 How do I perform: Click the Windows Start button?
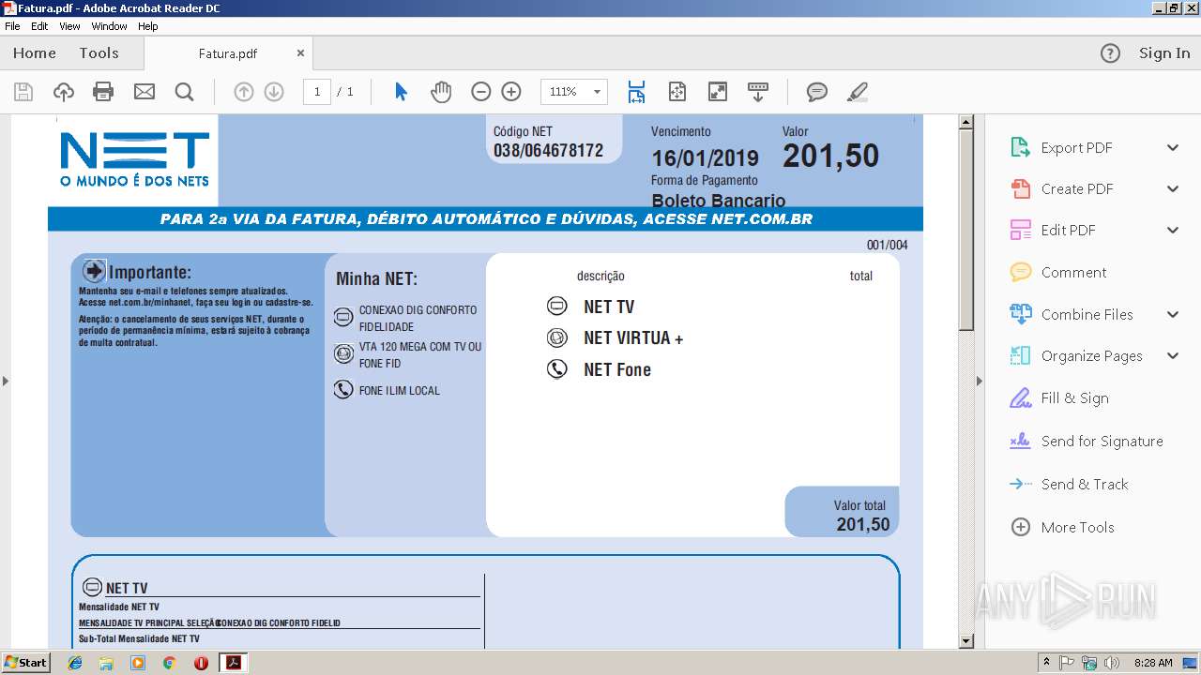tap(25, 663)
